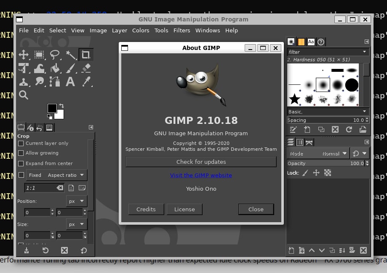Screen dimensions: 387x273
Task: Select the Text tool
Action: pyautogui.click(x=70, y=82)
